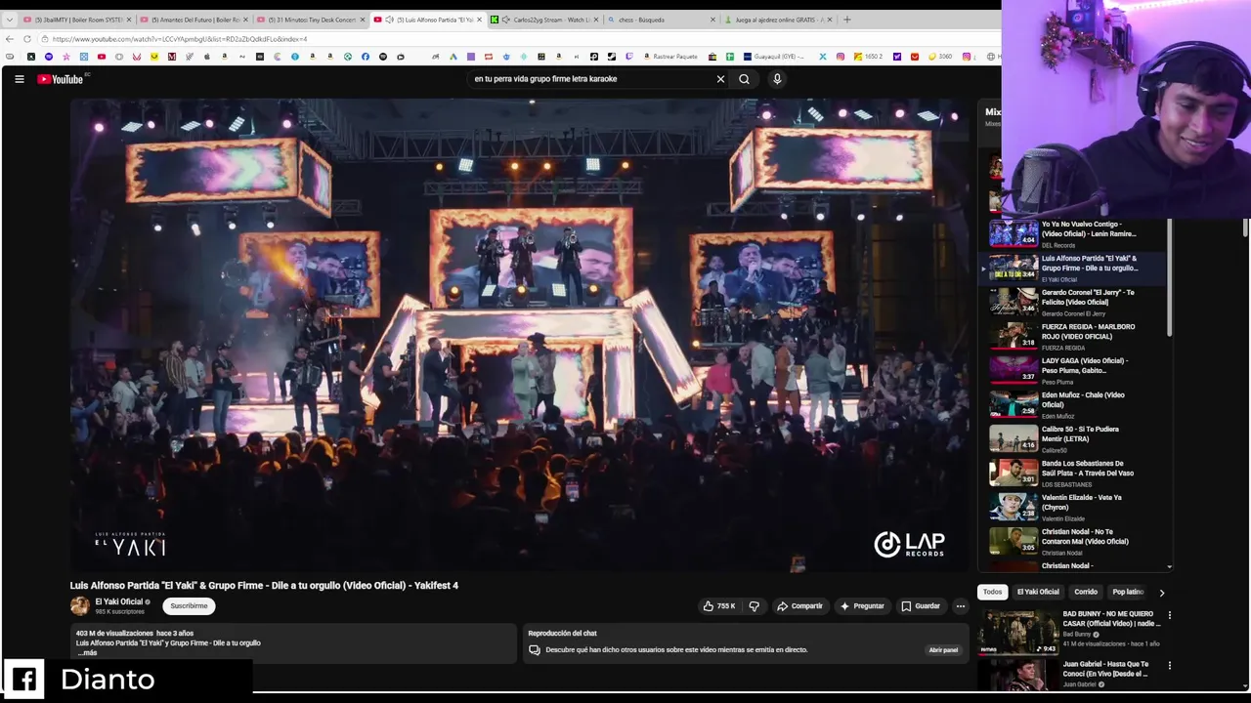Open Rastrear Paquete bookmark
The width and height of the screenshot is (1251, 703).
tap(669, 57)
